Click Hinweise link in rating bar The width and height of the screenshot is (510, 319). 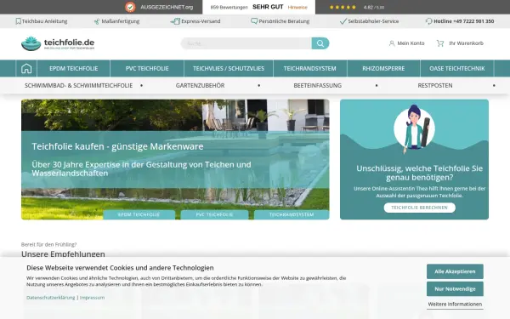[x=297, y=7]
